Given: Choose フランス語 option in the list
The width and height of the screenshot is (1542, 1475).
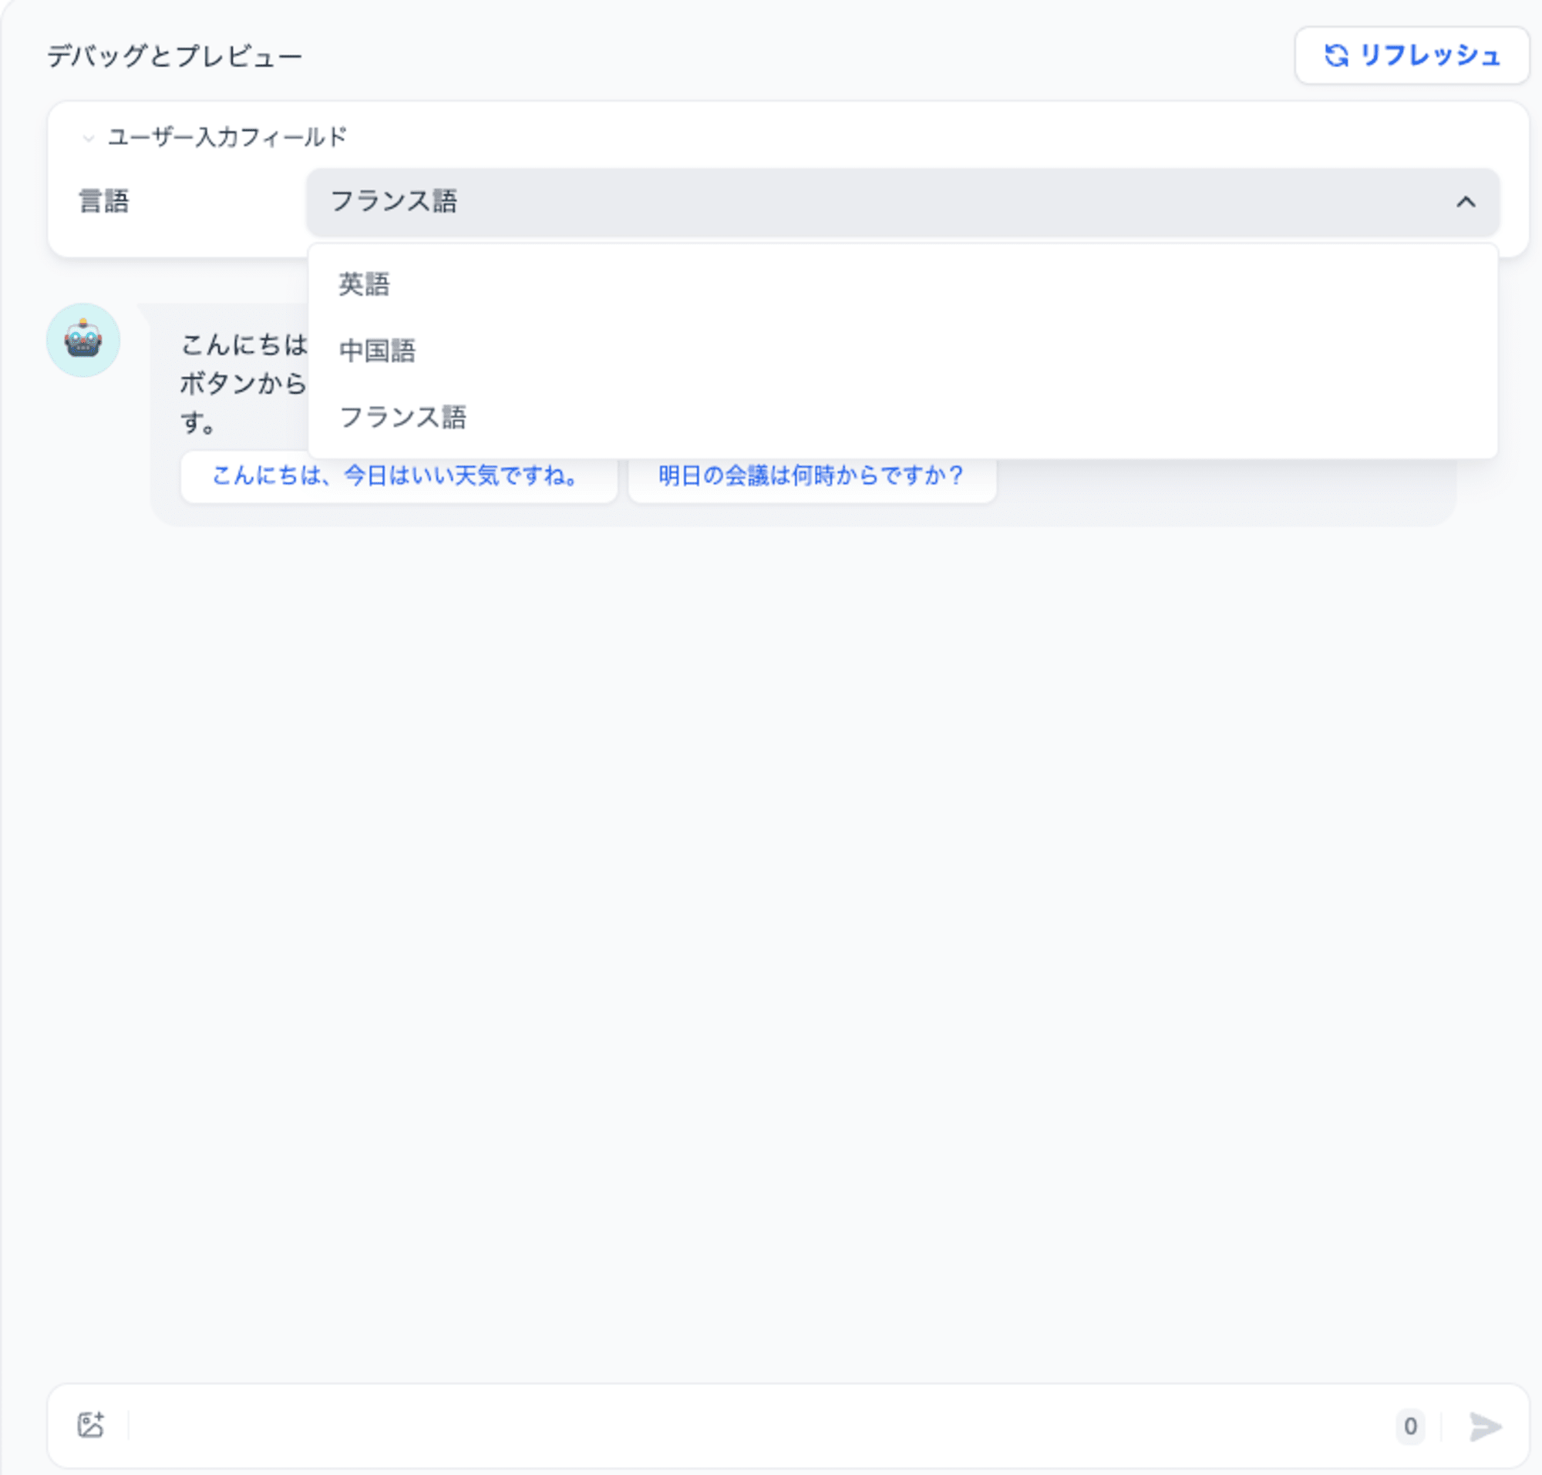Looking at the screenshot, I should tap(902, 417).
